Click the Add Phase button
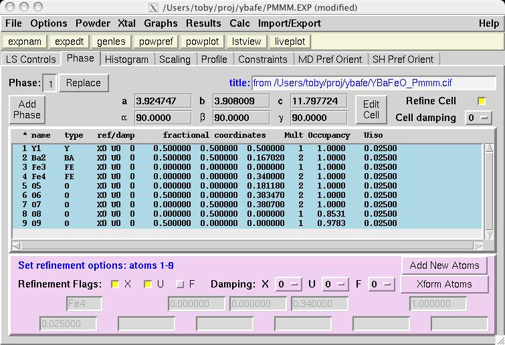 tap(27, 110)
